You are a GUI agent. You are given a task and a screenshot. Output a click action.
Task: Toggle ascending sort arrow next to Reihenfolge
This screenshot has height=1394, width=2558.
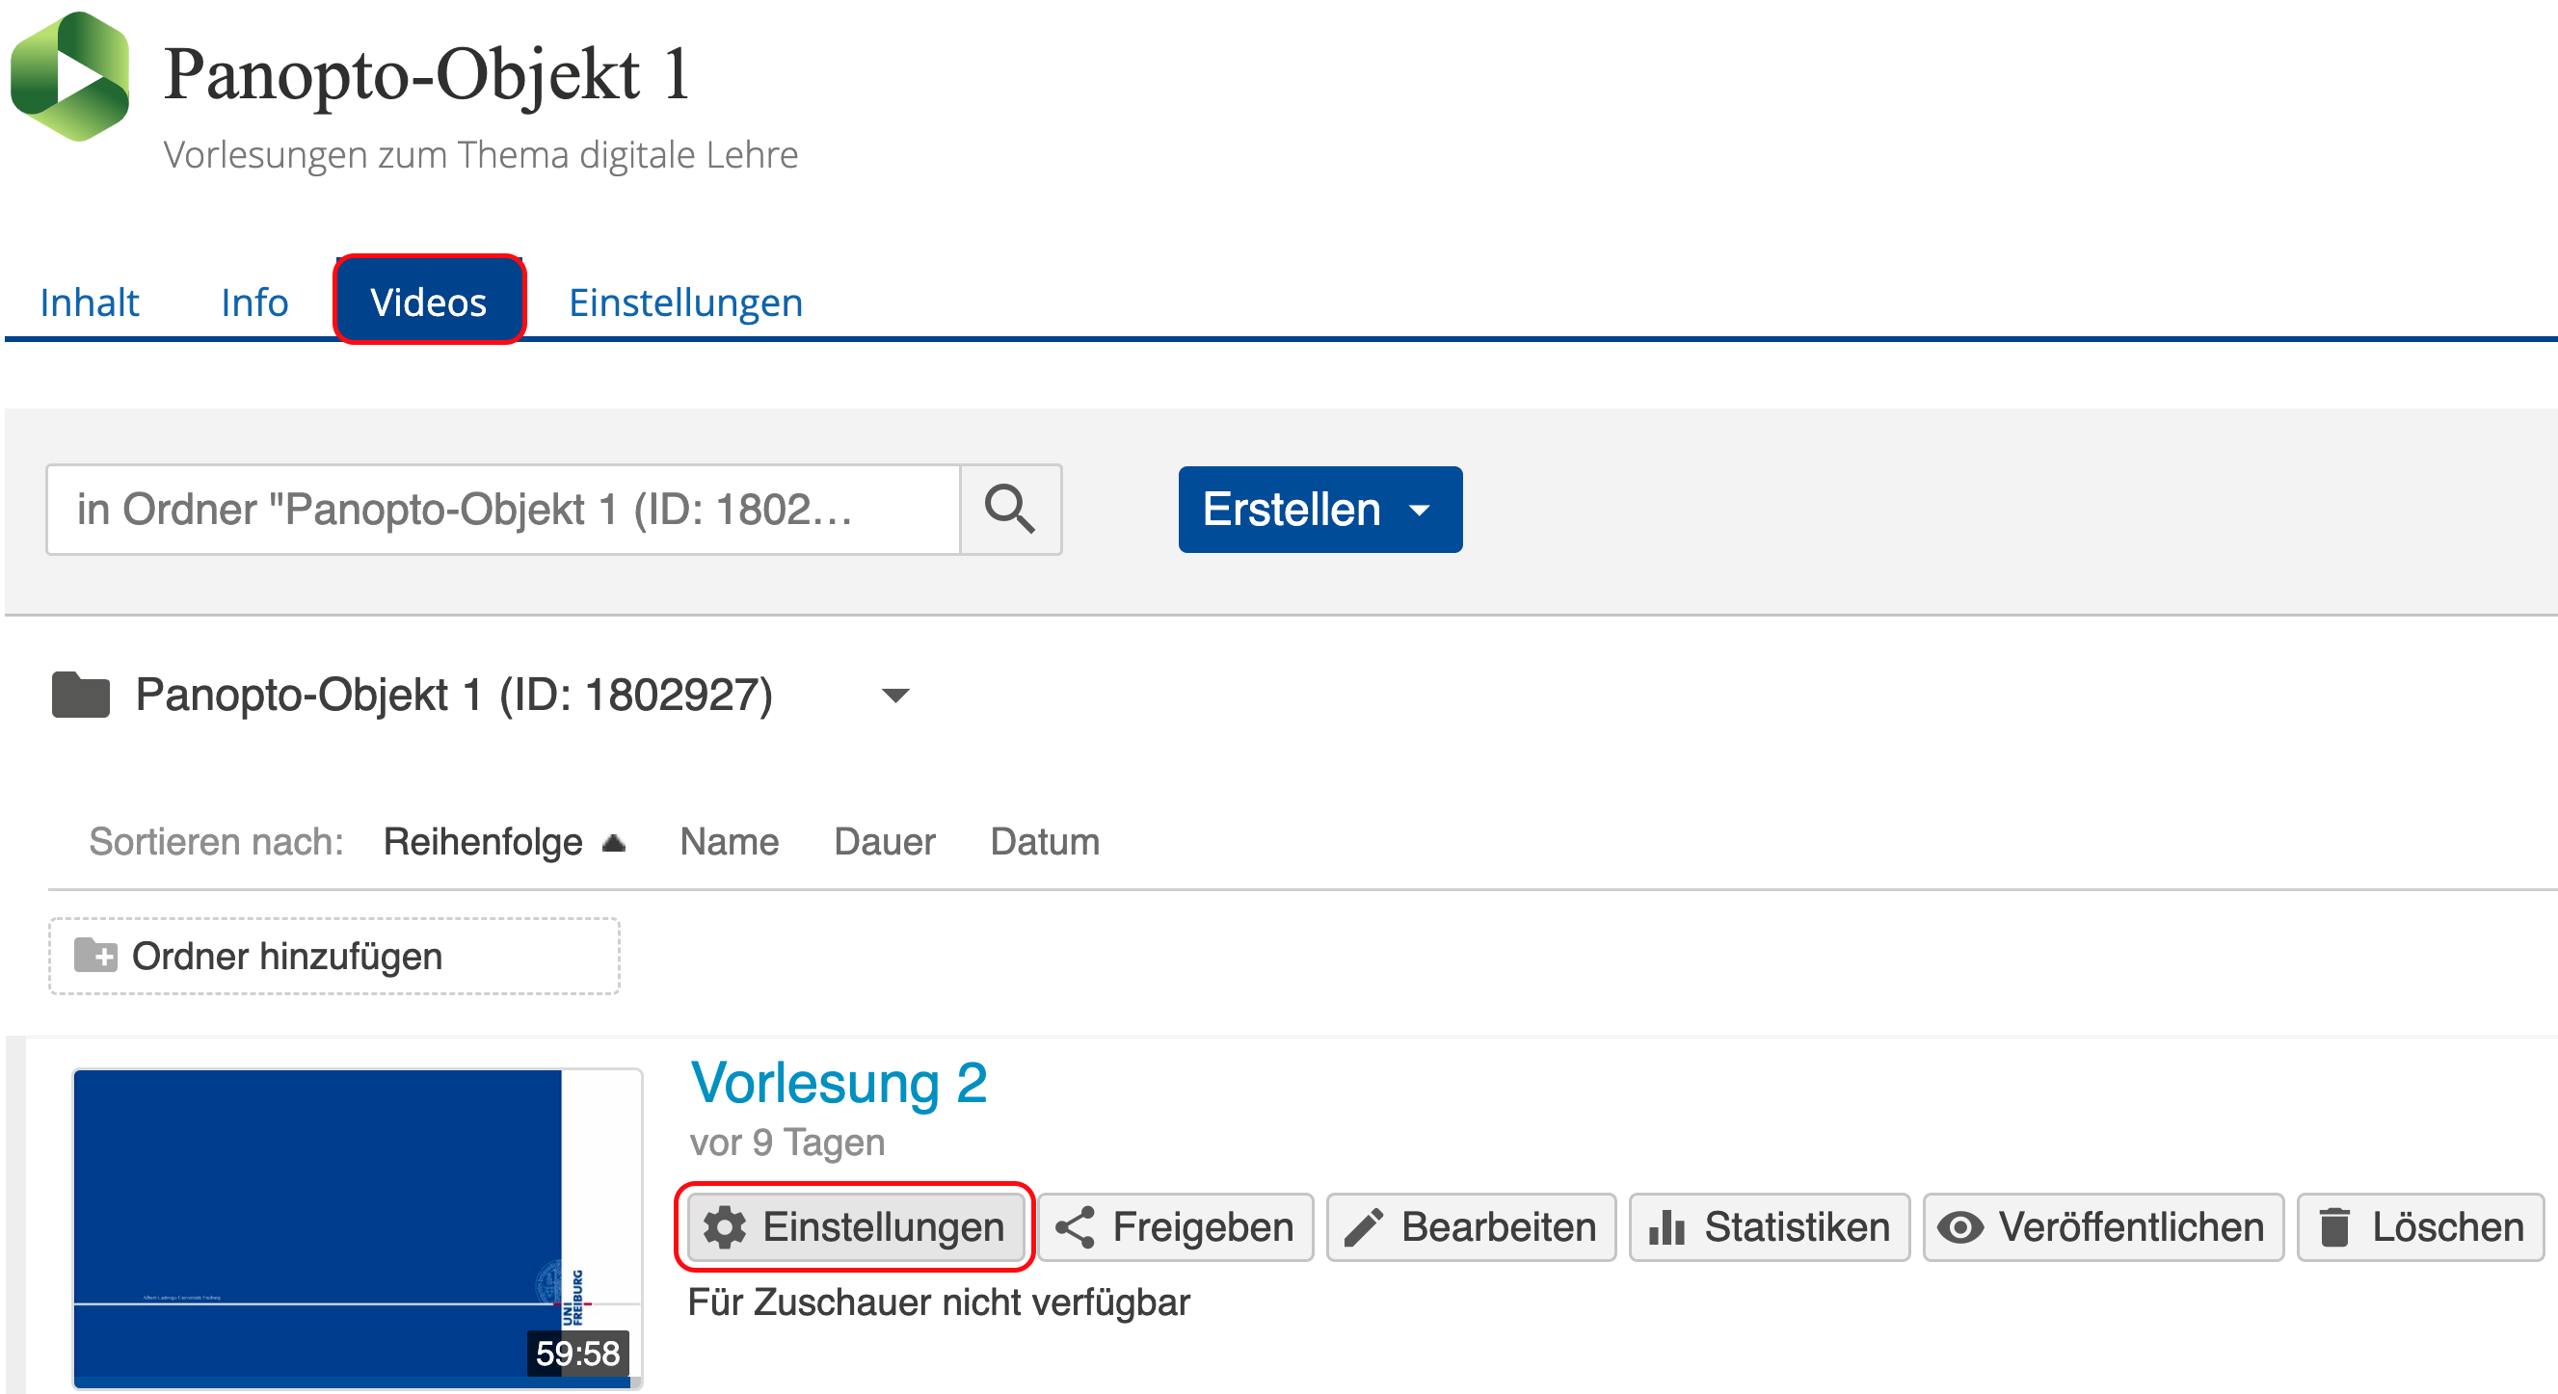coord(614,843)
